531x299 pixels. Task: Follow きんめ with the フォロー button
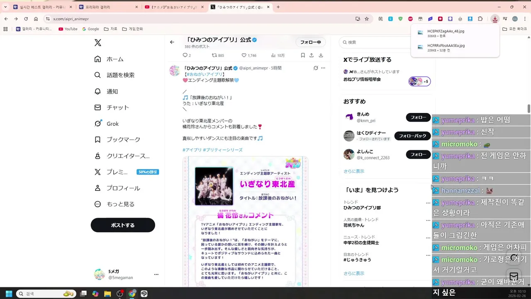(418, 118)
